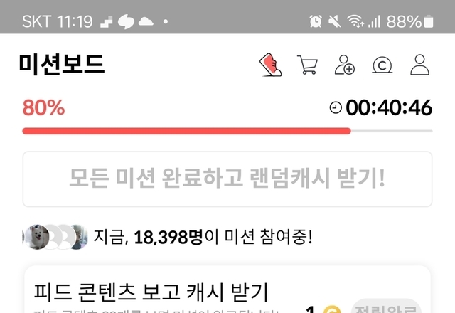This screenshot has height=313, width=455.
Task: Tap the muted sound status icon
Action: pos(334,21)
